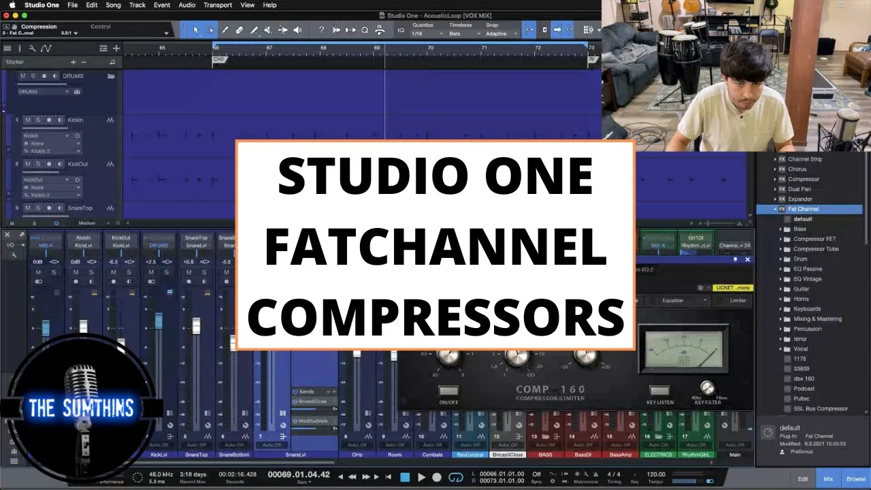Open the inspector i icon
871x490 pixels.
pyautogui.click(x=18, y=48)
